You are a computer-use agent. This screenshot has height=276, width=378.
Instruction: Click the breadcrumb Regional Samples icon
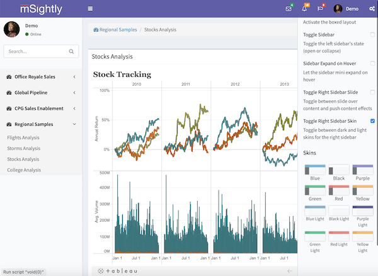pyautogui.click(x=96, y=30)
